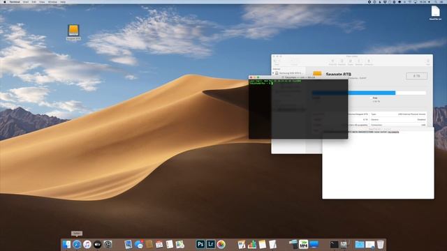
Task: Open the Shell menu
Action: pos(26,2)
